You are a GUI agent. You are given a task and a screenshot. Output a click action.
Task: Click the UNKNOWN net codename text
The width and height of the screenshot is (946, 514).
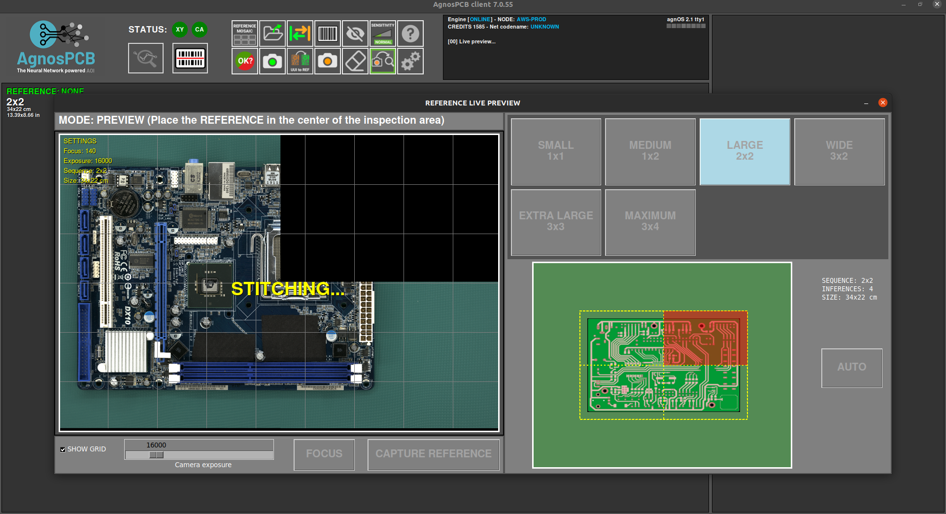click(544, 27)
